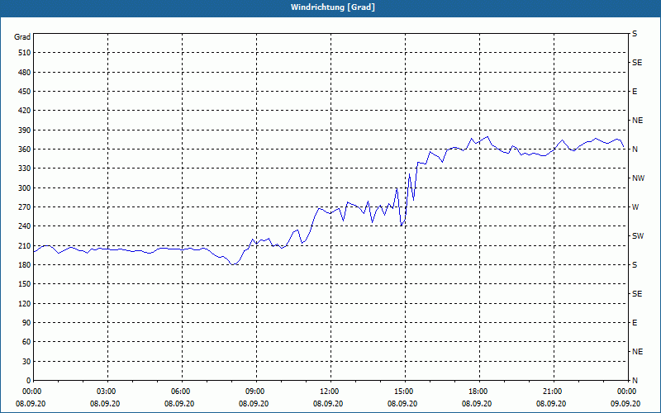Image resolution: width=661 pixels, height=413 pixels.
Task: Click the N compass label beside the 360 gridline
Action: 635,150
